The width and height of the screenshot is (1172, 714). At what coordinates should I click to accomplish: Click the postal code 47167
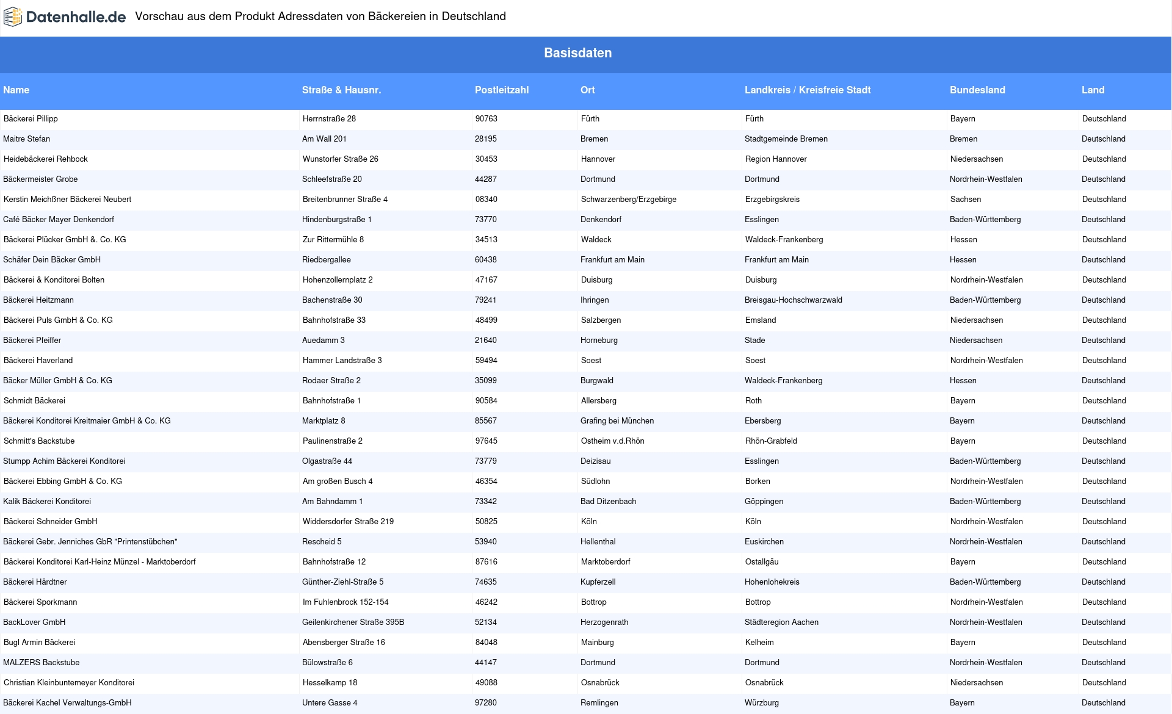[x=487, y=280]
